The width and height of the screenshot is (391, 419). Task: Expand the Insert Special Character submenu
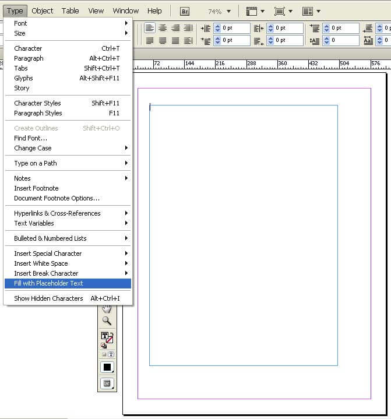coord(68,253)
